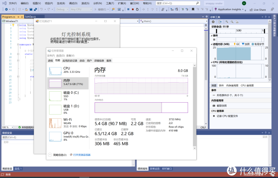Open the 内存使用率 tab in diagnostics
Viewport: 278px width, 178px height.
[232, 86]
